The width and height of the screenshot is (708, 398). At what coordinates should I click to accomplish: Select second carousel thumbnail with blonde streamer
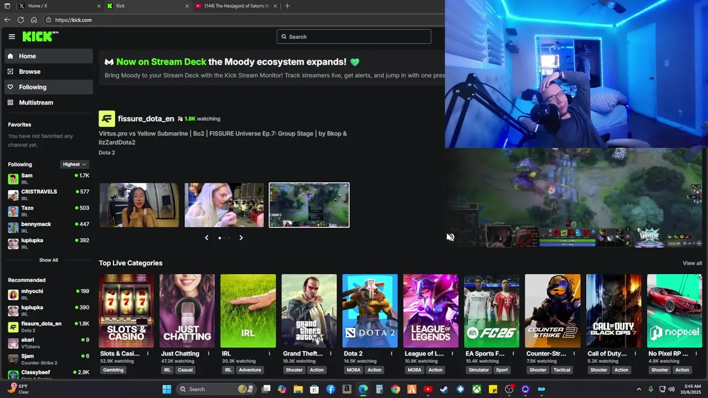tap(224, 205)
